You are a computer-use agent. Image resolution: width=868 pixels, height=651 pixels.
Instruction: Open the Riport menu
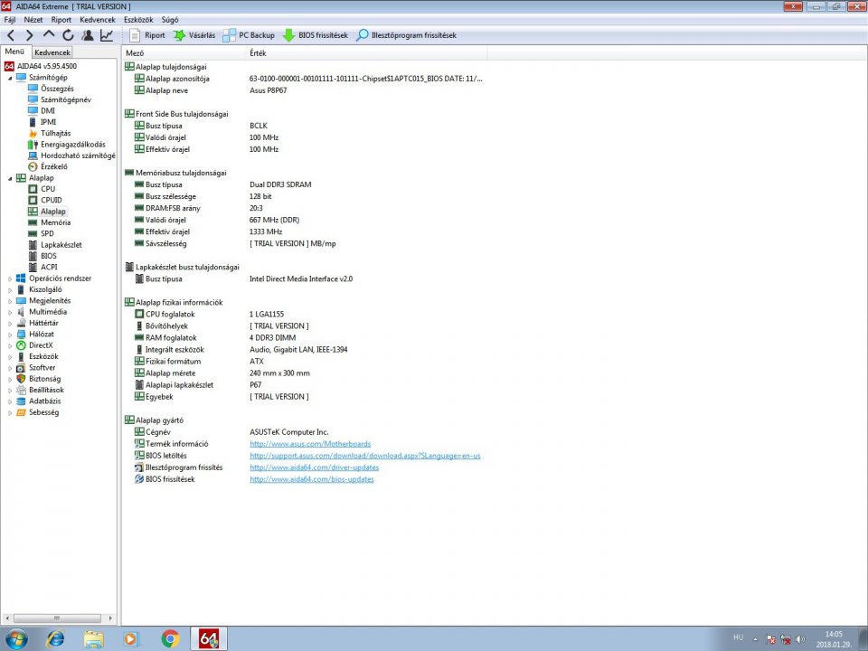[61, 19]
